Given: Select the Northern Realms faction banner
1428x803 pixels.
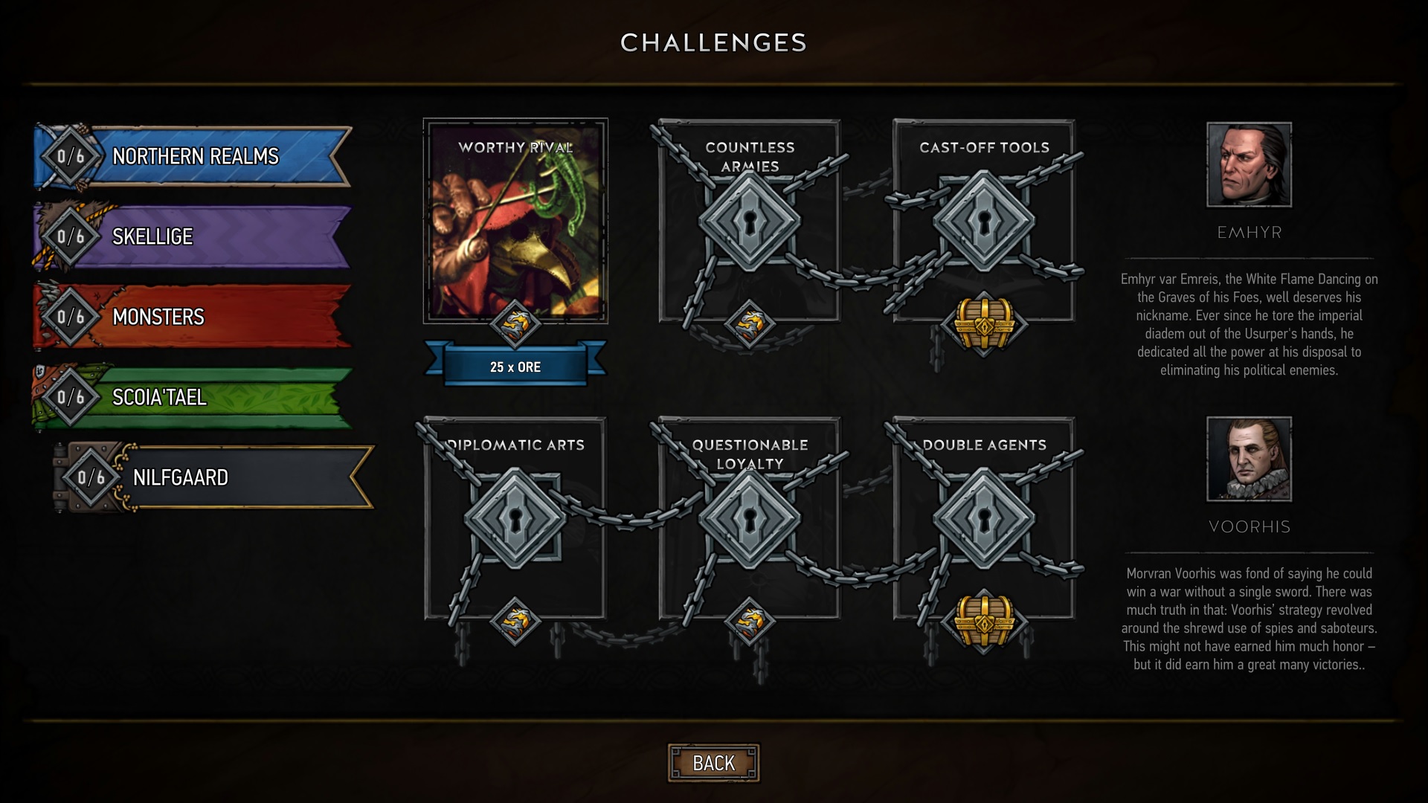Looking at the screenshot, I should [193, 156].
